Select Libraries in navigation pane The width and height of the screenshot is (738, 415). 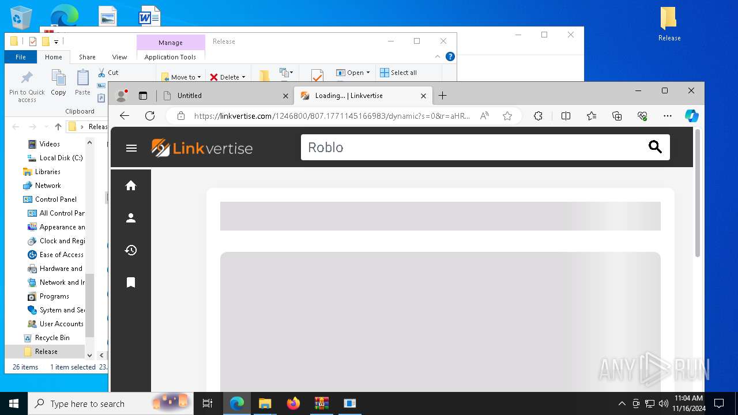[42, 172]
